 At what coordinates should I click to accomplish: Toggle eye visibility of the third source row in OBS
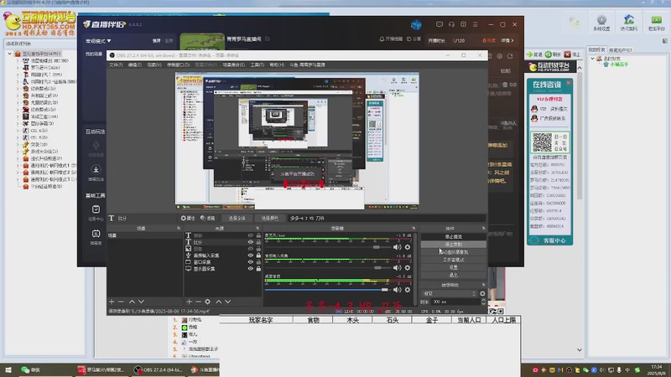pos(251,248)
